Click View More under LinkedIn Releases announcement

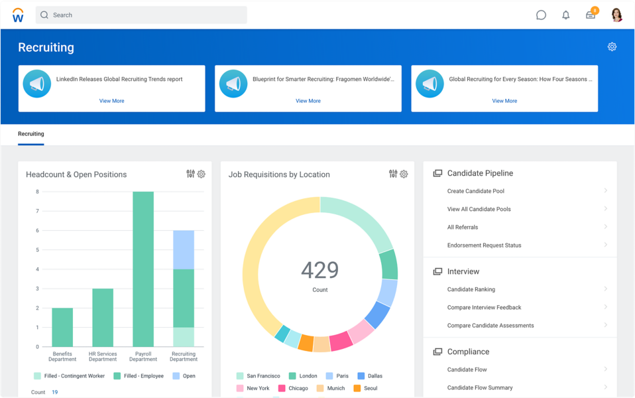111,101
